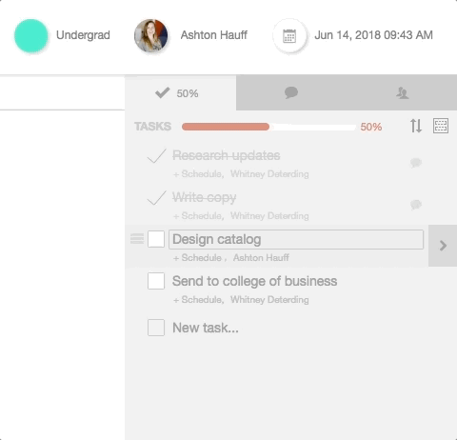Screen dimensions: 457x440
Task: Check the Design catalog task checkbox
Action: 156,239
